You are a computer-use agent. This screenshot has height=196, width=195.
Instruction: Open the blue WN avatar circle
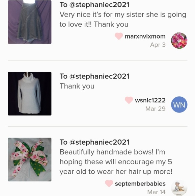(x=179, y=104)
